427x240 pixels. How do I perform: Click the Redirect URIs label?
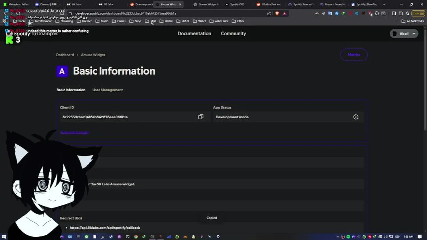tap(71, 218)
